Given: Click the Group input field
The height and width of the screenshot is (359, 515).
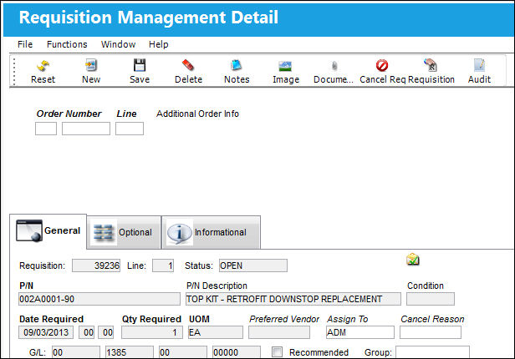Looking at the screenshot, I should pyautogui.click(x=432, y=352).
